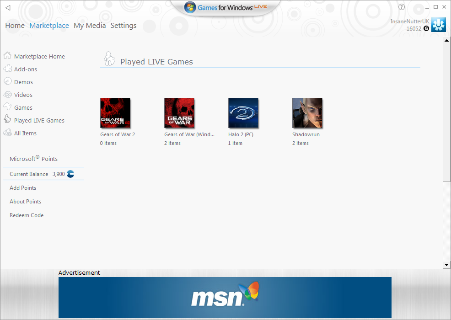Select Played LIVE Games in sidebar
Screen dimensions: 451x320
click(39, 121)
